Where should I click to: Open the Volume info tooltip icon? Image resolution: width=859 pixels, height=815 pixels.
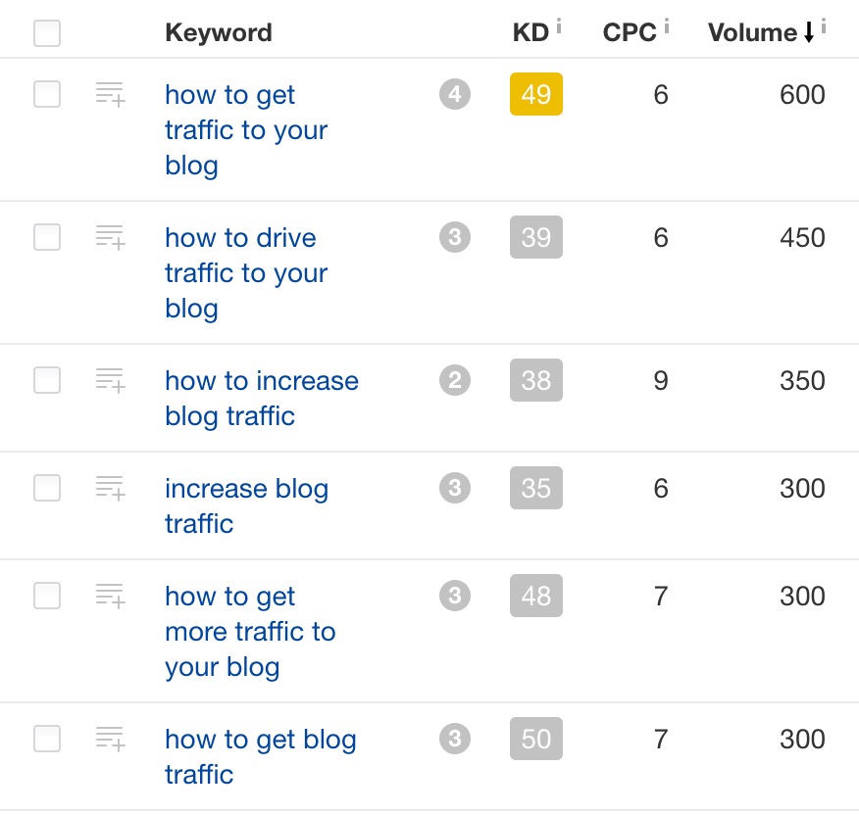824,25
